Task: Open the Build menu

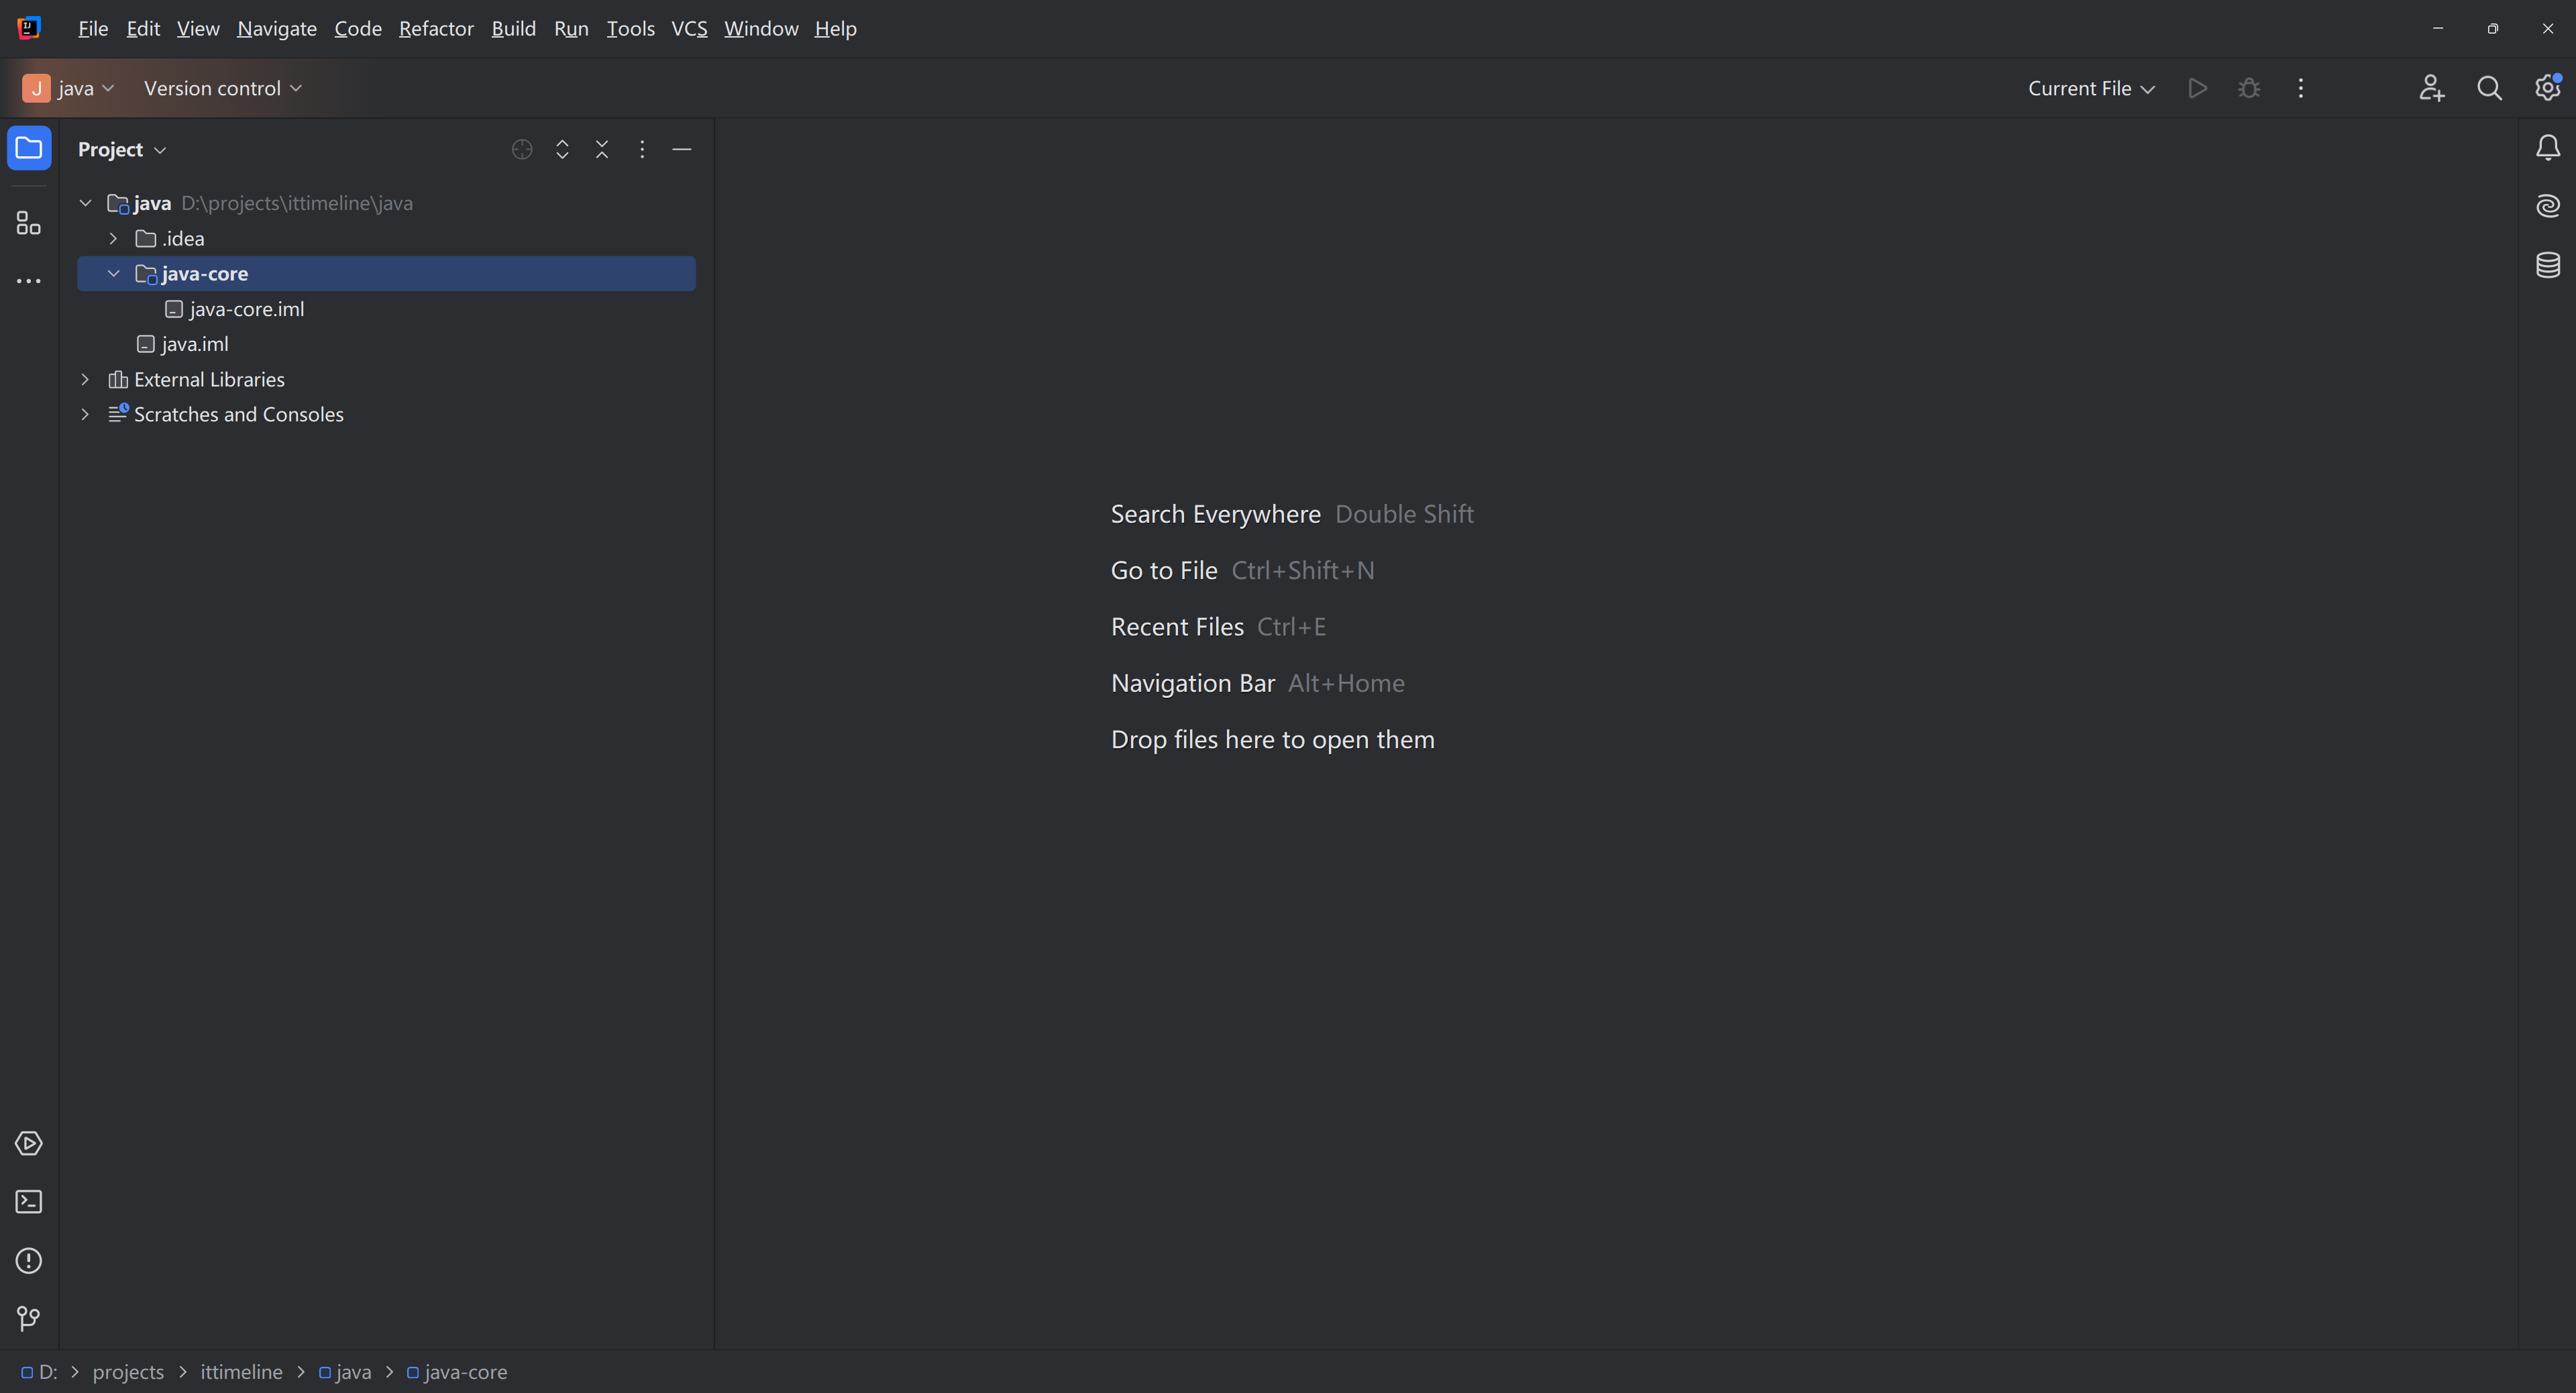Action: tap(513, 29)
